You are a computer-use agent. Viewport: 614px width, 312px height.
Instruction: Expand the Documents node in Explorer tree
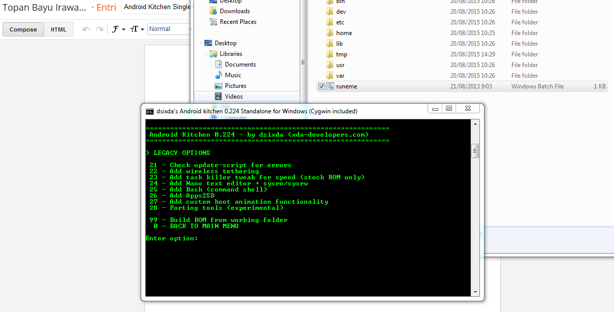pyautogui.click(x=211, y=65)
